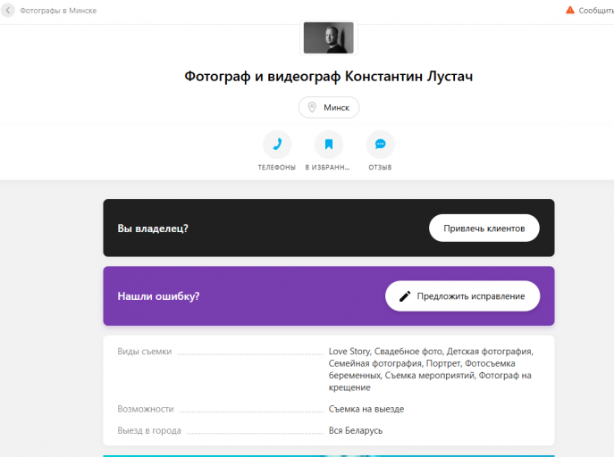Go to Фотографы в Минске breadcrumb
This screenshot has height=457, width=614.
pyautogui.click(x=58, y=11)
